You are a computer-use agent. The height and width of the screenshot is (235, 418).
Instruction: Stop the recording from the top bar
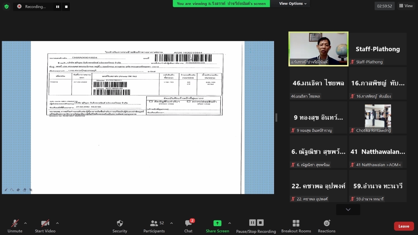coord(66,6)
